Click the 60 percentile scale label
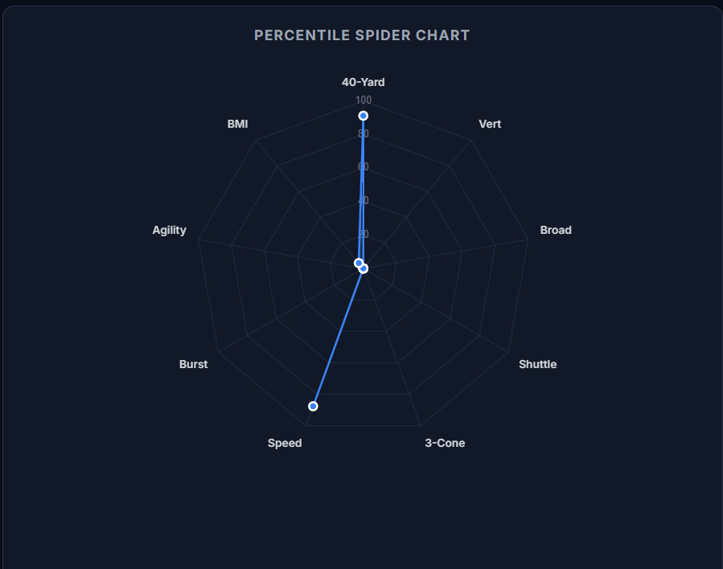Screen dimensions: 723x569 (x=364, y=167)
